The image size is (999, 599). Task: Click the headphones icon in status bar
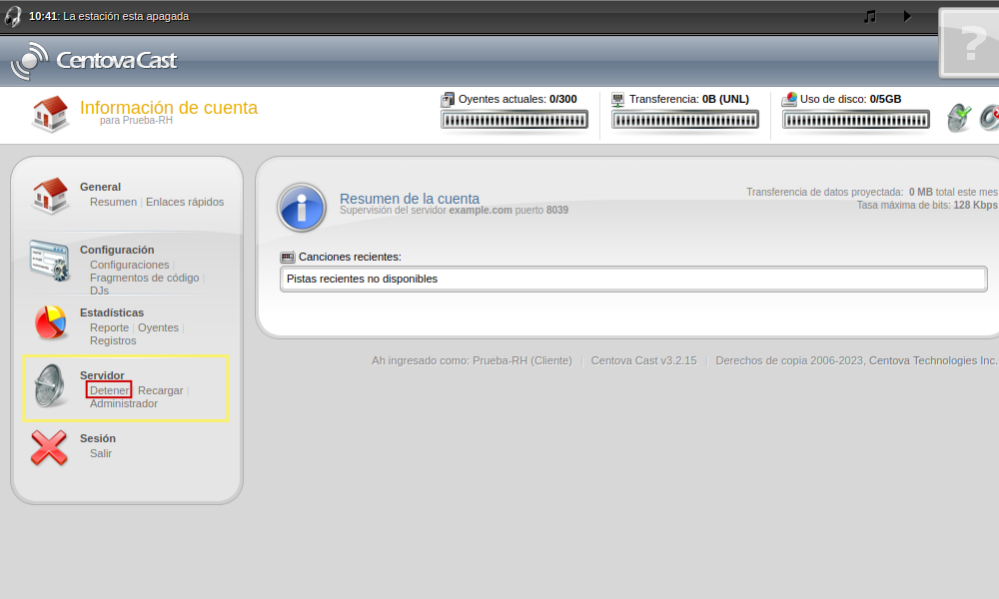[13, 16]
